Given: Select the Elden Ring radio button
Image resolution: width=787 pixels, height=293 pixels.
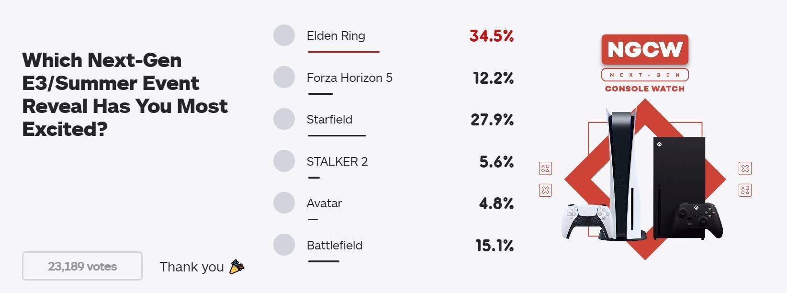Looking at the screenshot, I should click(x=284, y=35).
